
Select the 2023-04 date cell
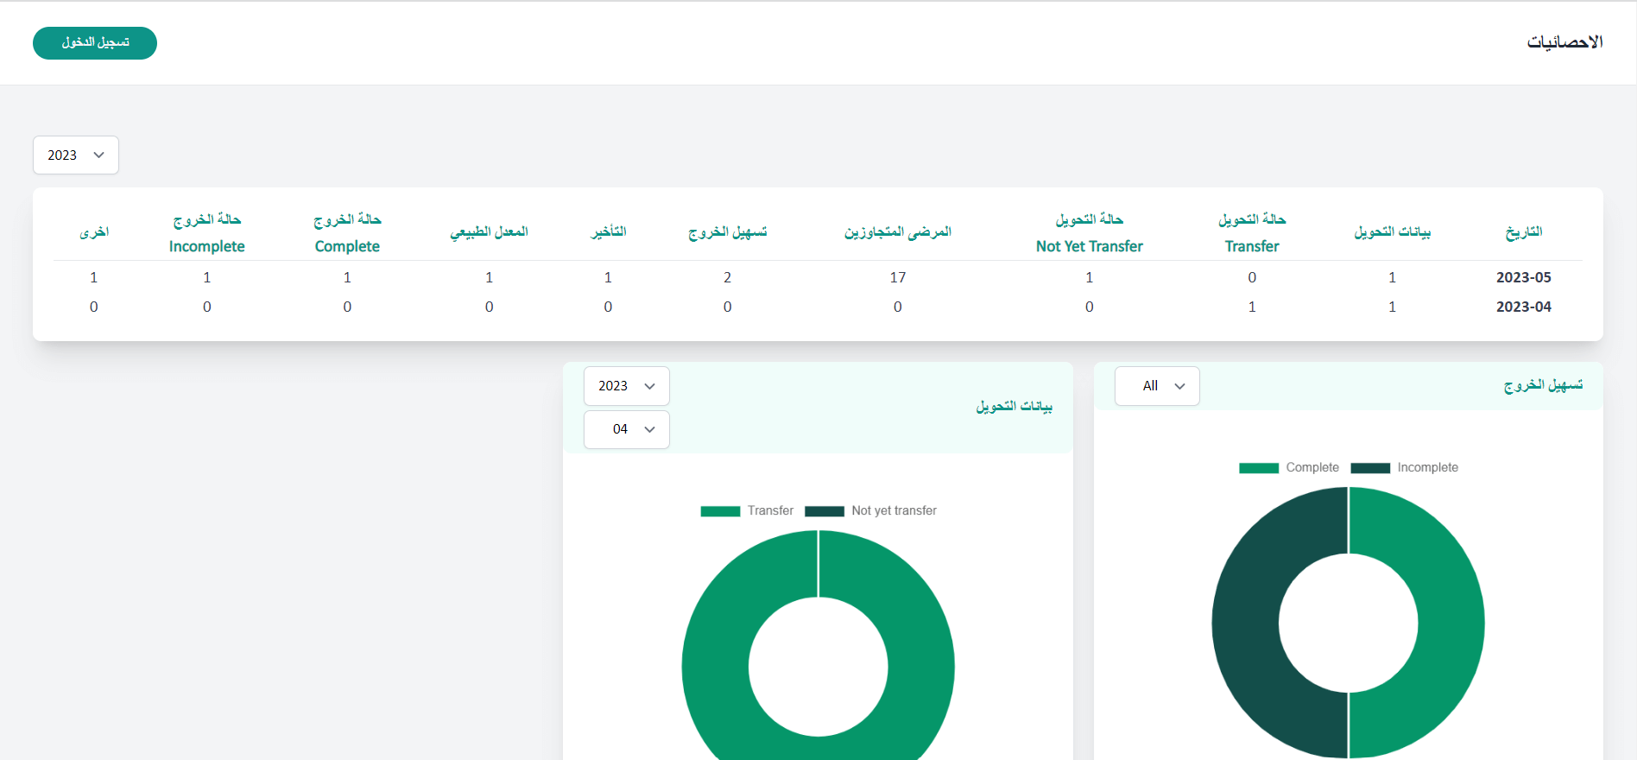coord(1524,307)
